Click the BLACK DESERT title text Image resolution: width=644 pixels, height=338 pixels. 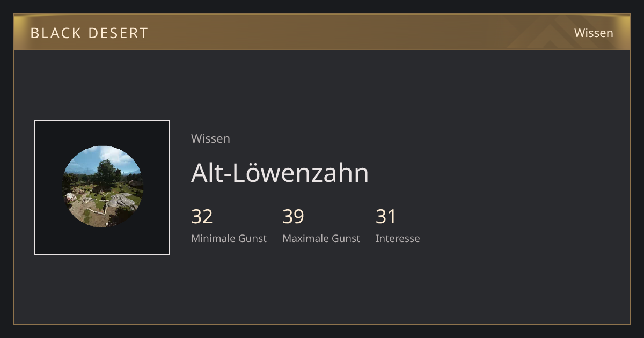click(89, 33)
